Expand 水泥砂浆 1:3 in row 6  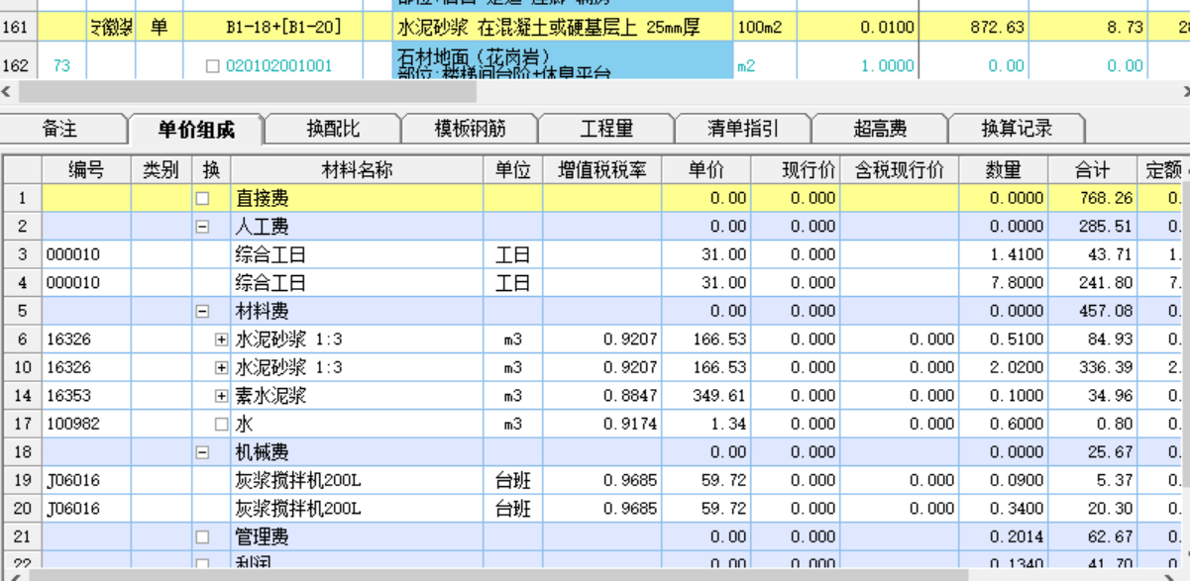click(221, 339)
